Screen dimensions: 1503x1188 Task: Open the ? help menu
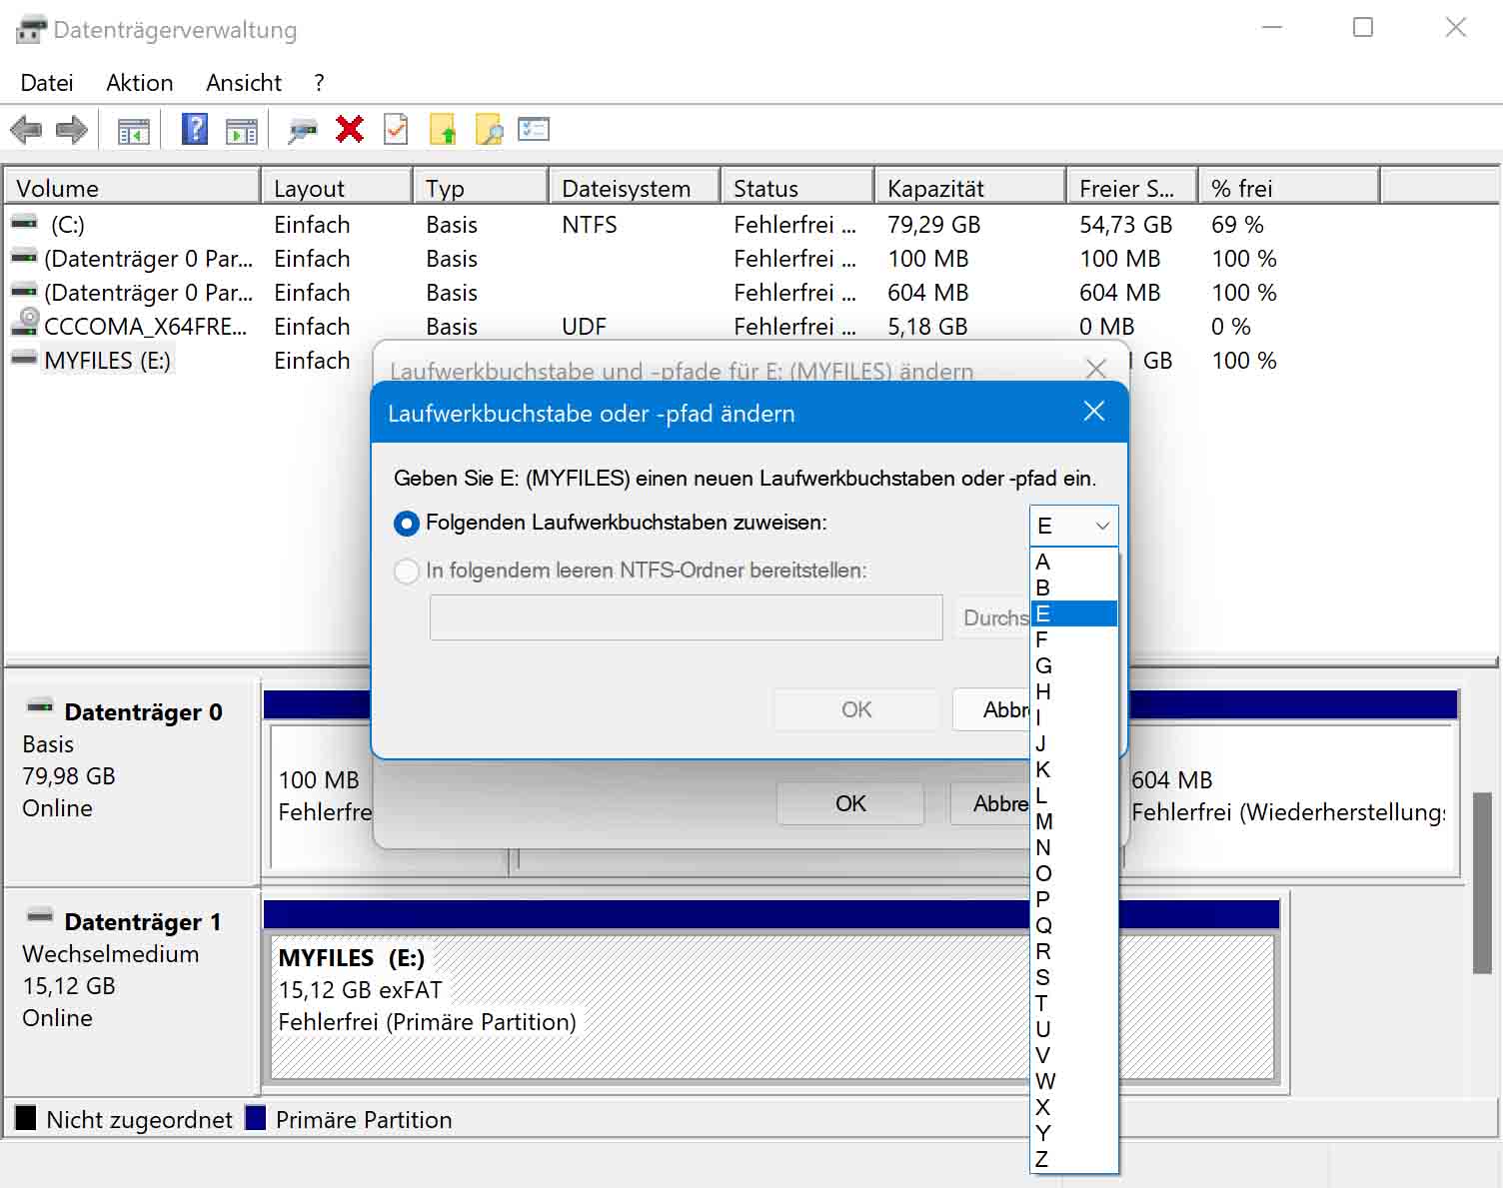[x=319, y=83]
